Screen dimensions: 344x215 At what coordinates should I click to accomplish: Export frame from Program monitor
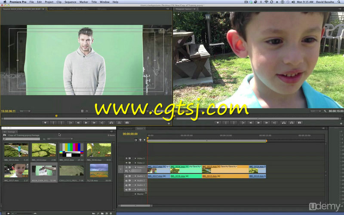coord(299,123)
